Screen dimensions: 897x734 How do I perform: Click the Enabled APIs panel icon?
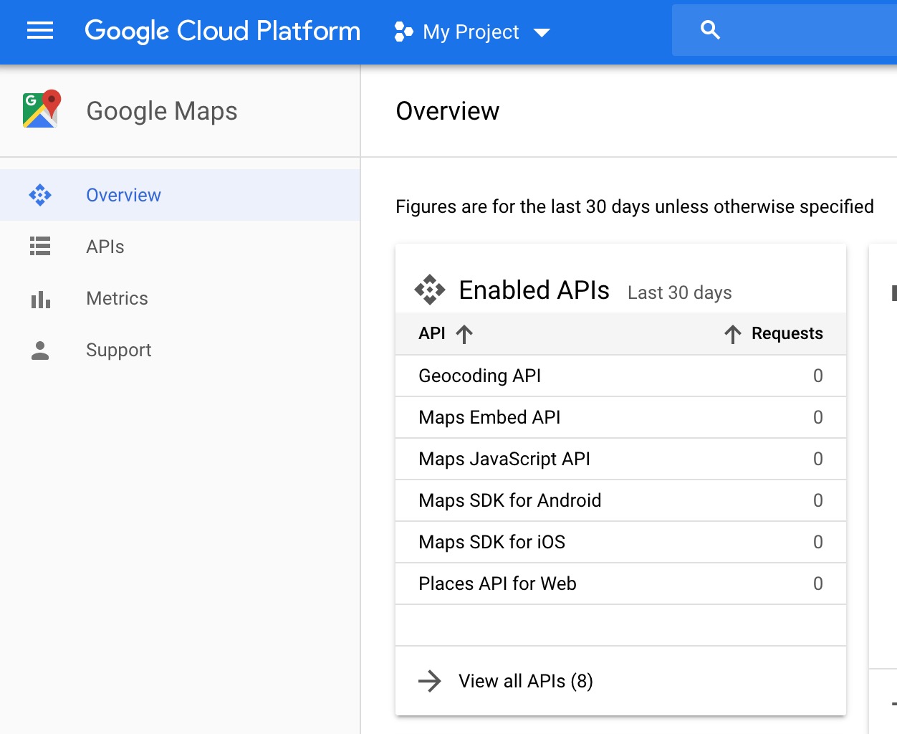click(x=431, y=290)
